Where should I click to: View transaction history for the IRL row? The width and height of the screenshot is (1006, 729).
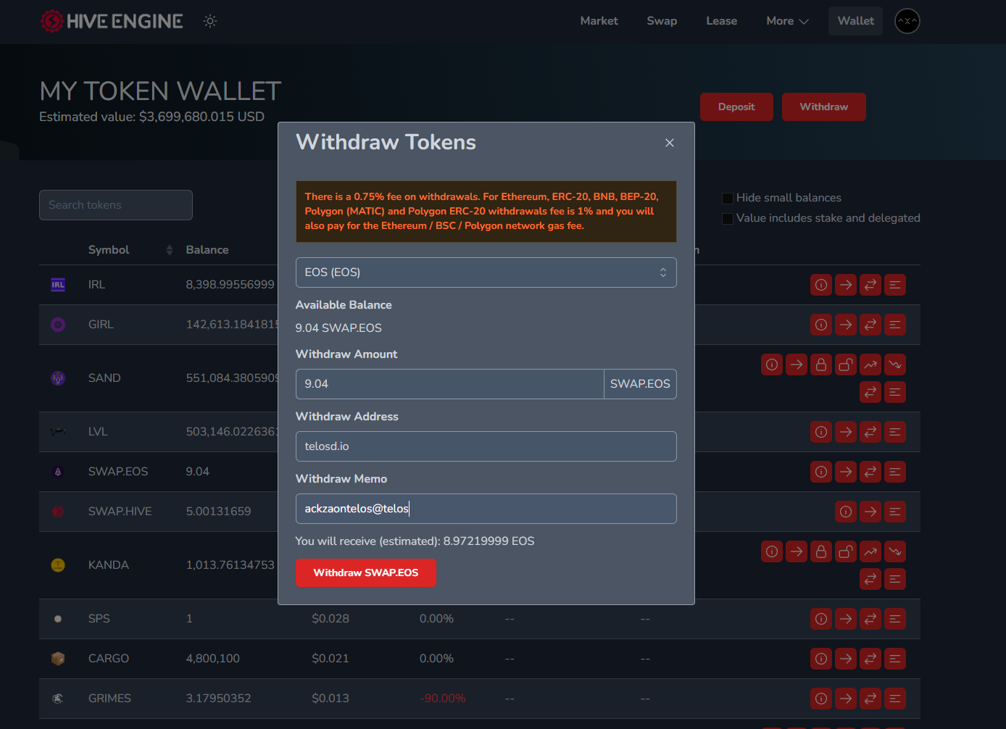point(895,285)
